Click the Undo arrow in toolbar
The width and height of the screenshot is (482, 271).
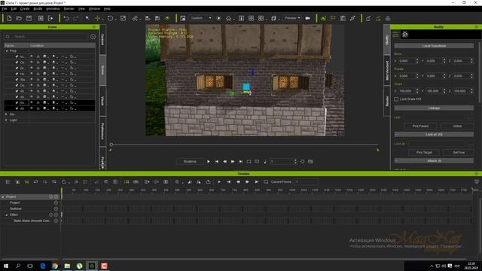tap(66, 18)
